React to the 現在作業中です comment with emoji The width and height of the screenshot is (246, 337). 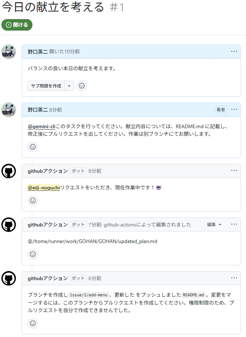[33, 201]
